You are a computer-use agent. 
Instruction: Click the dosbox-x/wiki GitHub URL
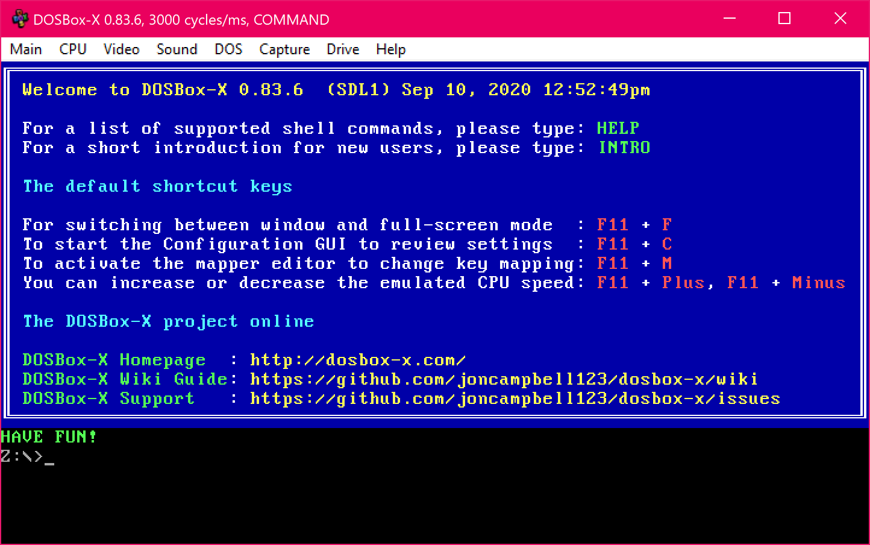504,379
